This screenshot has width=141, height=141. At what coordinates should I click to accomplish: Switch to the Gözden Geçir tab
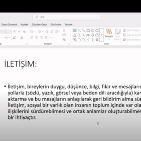(39, 25)
